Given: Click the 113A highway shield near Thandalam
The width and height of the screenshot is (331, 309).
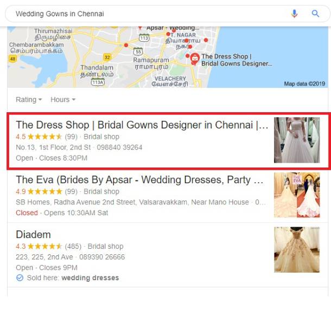Looking at the screenshot, I should [x=98, y=82].
